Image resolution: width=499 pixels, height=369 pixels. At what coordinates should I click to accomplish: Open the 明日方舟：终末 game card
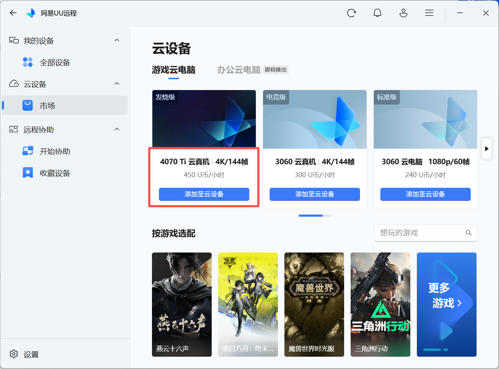(248, 305)
